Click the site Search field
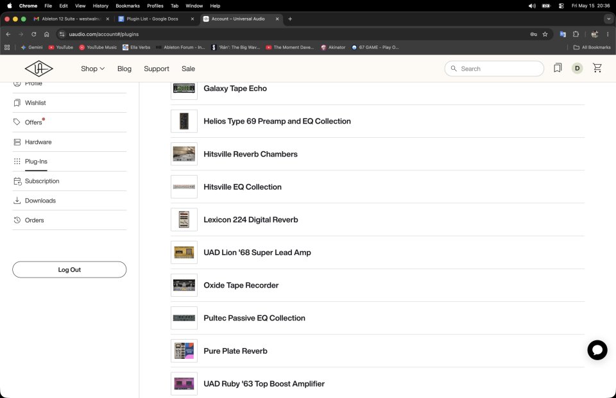 pyautogui.click(x=494, y=69)
